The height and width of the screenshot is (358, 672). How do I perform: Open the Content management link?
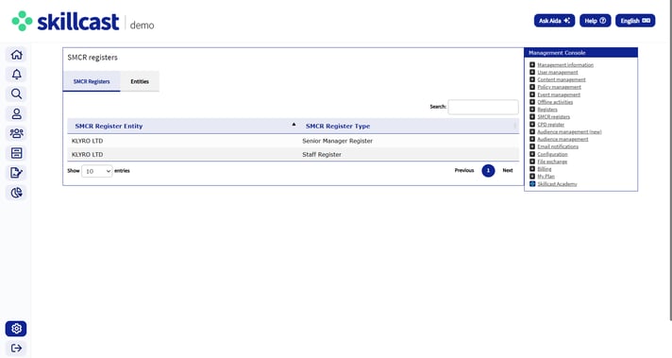pyautogui.click(x=562, y=79)
